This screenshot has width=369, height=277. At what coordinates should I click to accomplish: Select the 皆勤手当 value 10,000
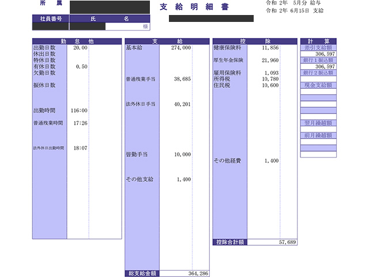(x=182, y=155)
